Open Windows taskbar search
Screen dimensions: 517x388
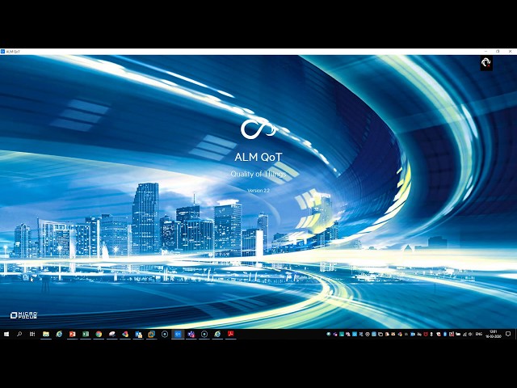tap(19, 334)
